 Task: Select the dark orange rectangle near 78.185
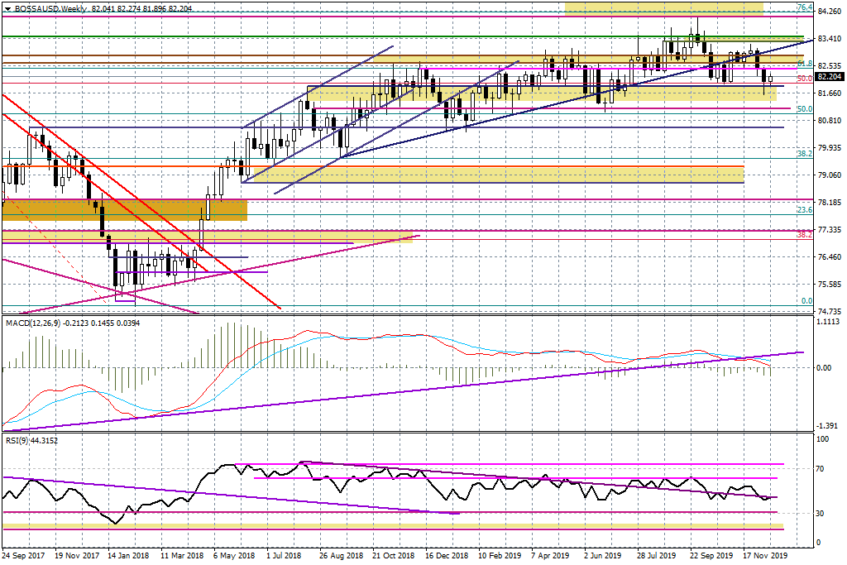(125, 209)
